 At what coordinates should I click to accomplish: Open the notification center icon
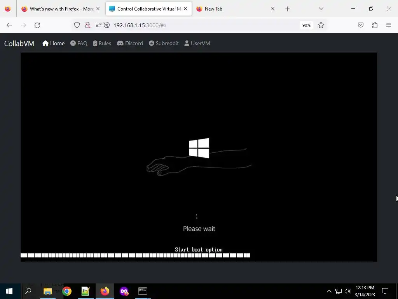(x=385, y=291)
